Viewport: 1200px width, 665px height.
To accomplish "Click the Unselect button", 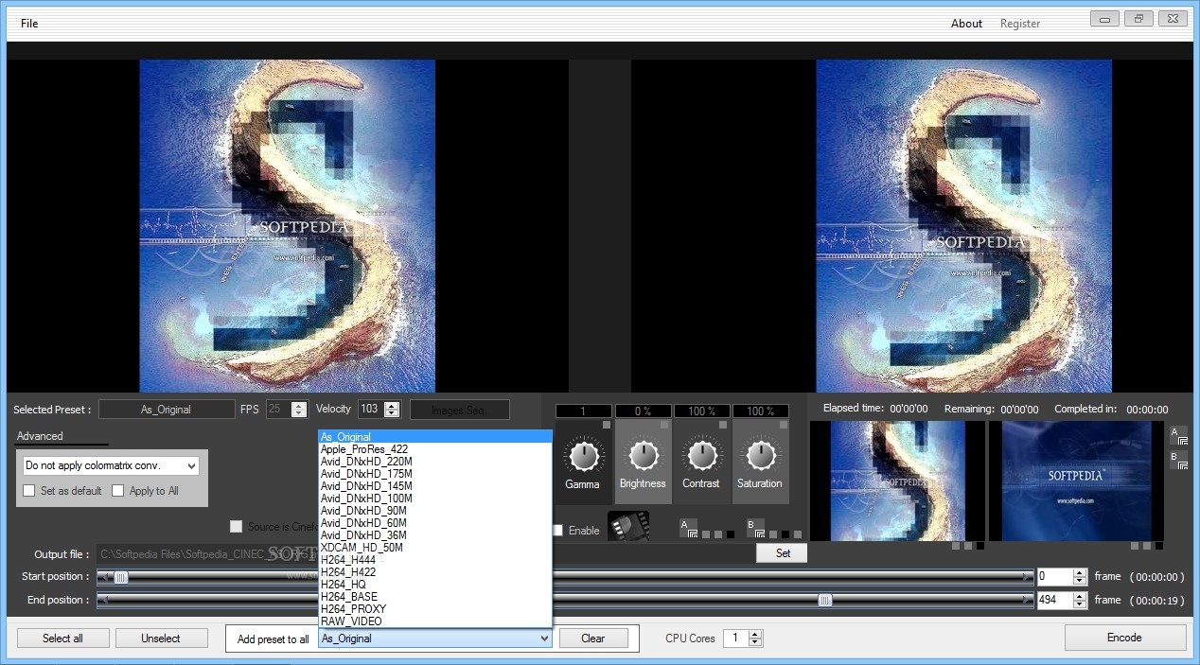I will pyautogui.click(x=161, y=639).
